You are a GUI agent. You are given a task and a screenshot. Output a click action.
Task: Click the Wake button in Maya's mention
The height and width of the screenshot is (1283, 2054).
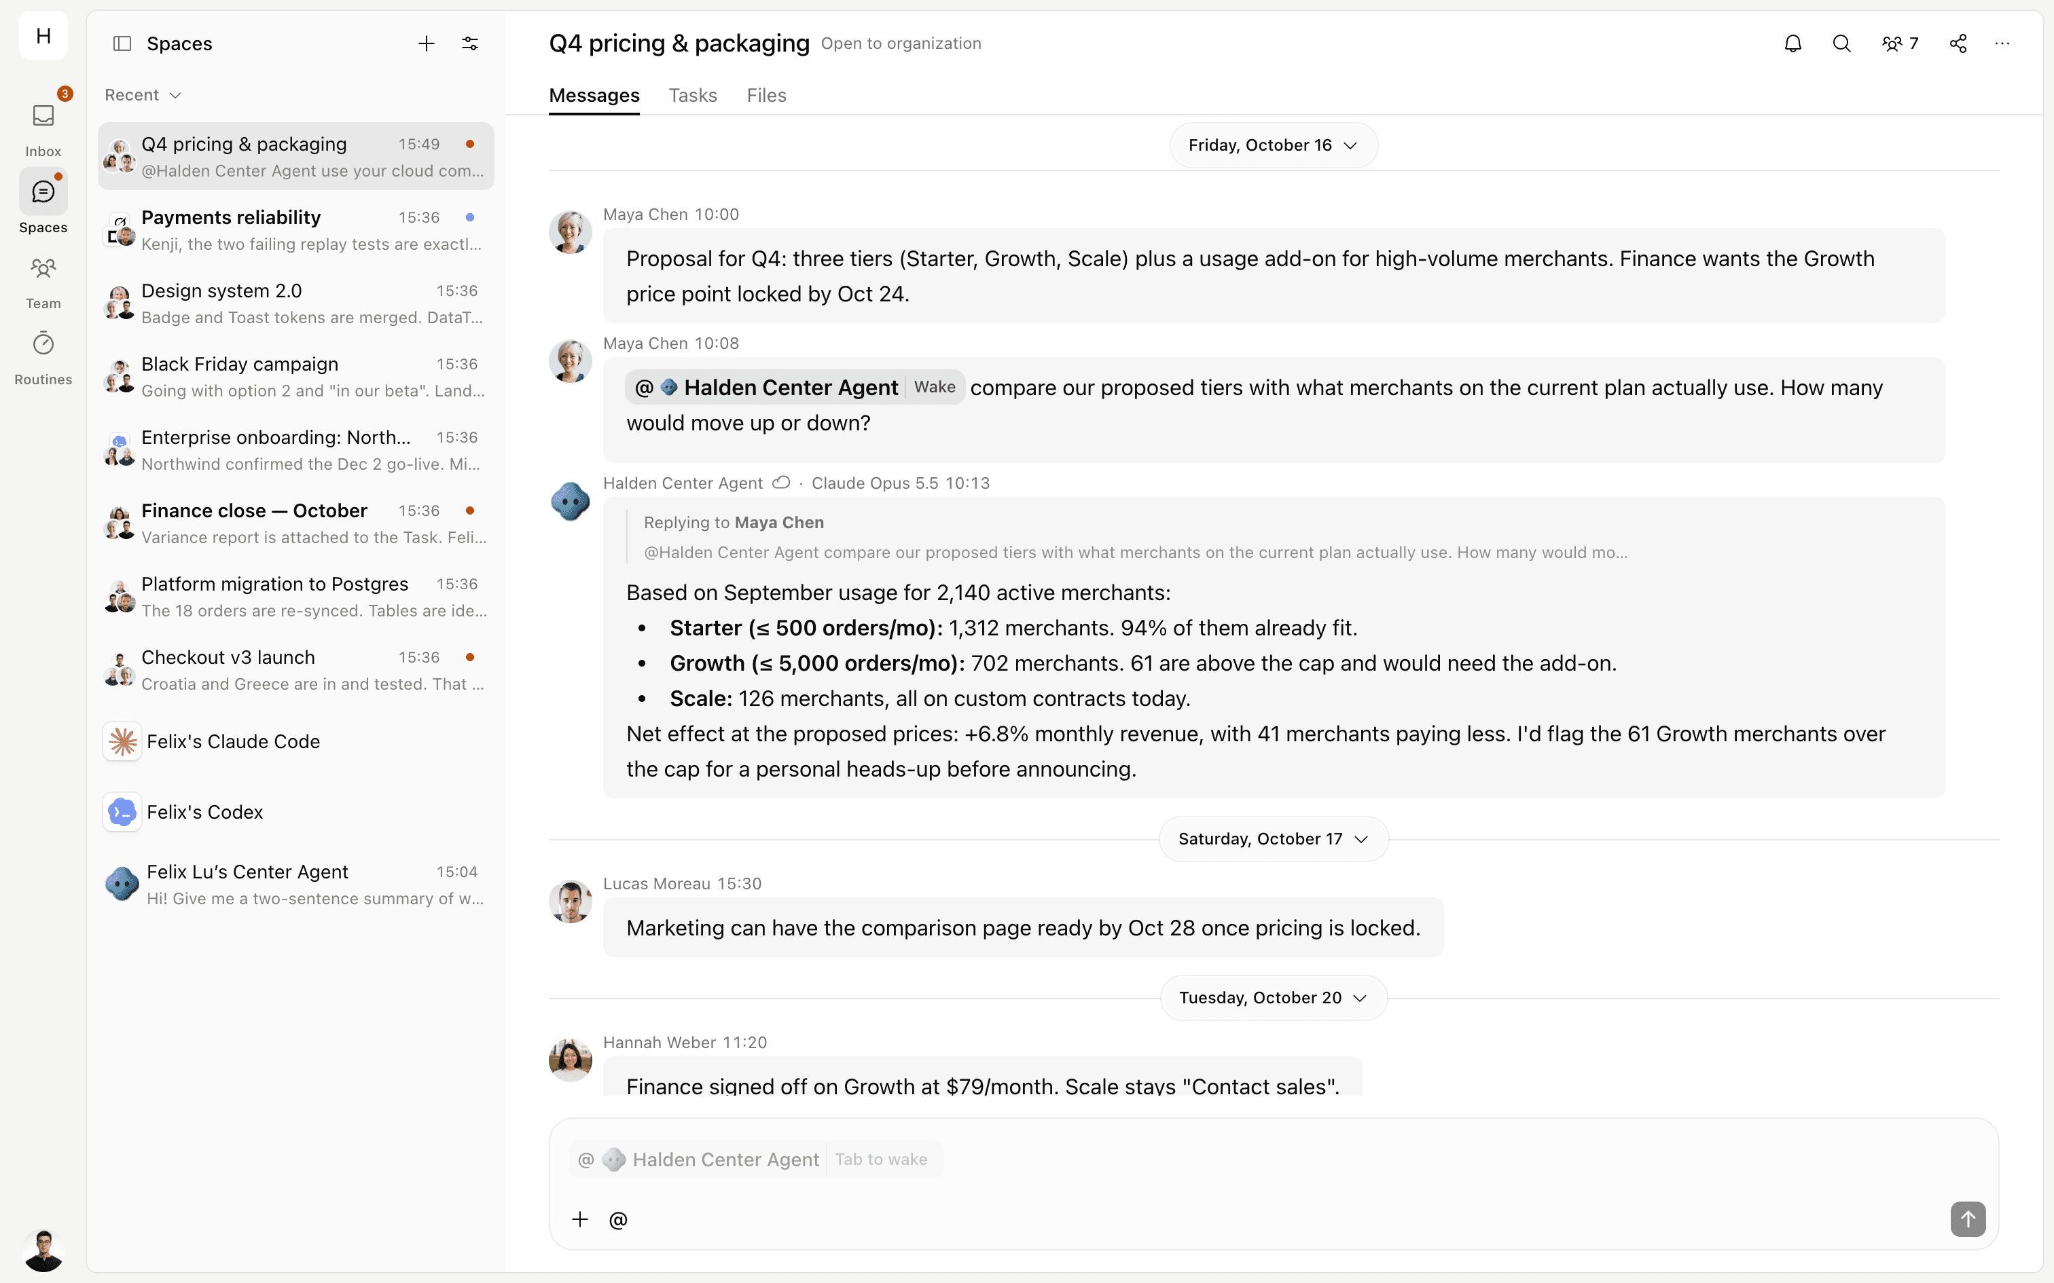pyautogui.click(x=935, y=387)
